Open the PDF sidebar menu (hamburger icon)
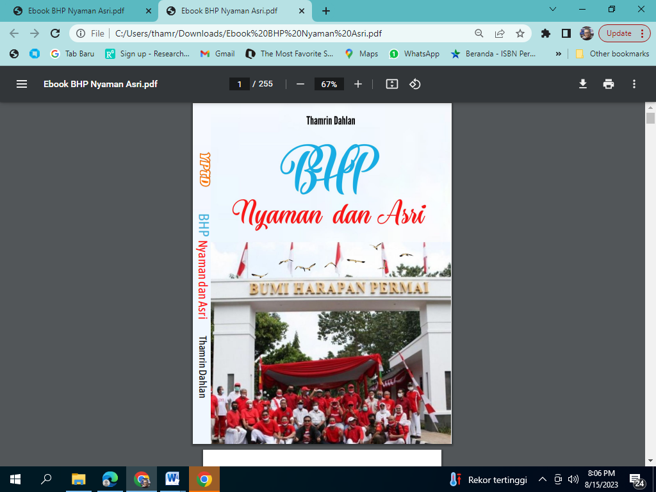This screenshot has height=492, width=656. pos(22,84)
